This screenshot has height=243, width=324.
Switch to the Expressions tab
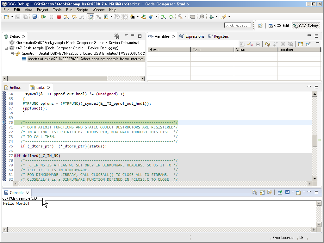pyautogui.click(x=192, y=36)
